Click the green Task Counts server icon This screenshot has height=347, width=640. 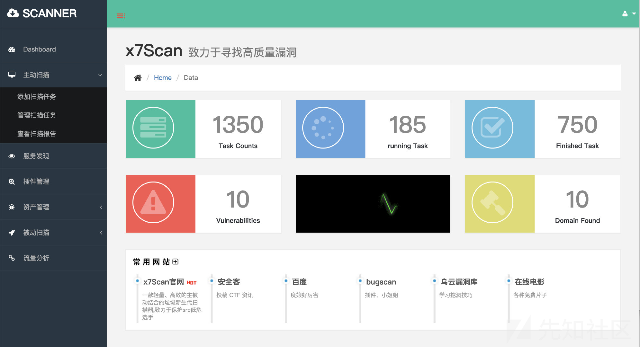[153, 128]
